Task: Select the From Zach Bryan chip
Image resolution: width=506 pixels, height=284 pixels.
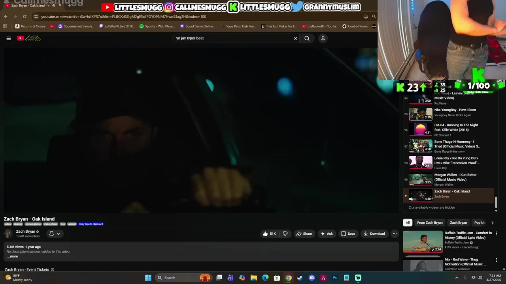Action: tap(430, 222)
